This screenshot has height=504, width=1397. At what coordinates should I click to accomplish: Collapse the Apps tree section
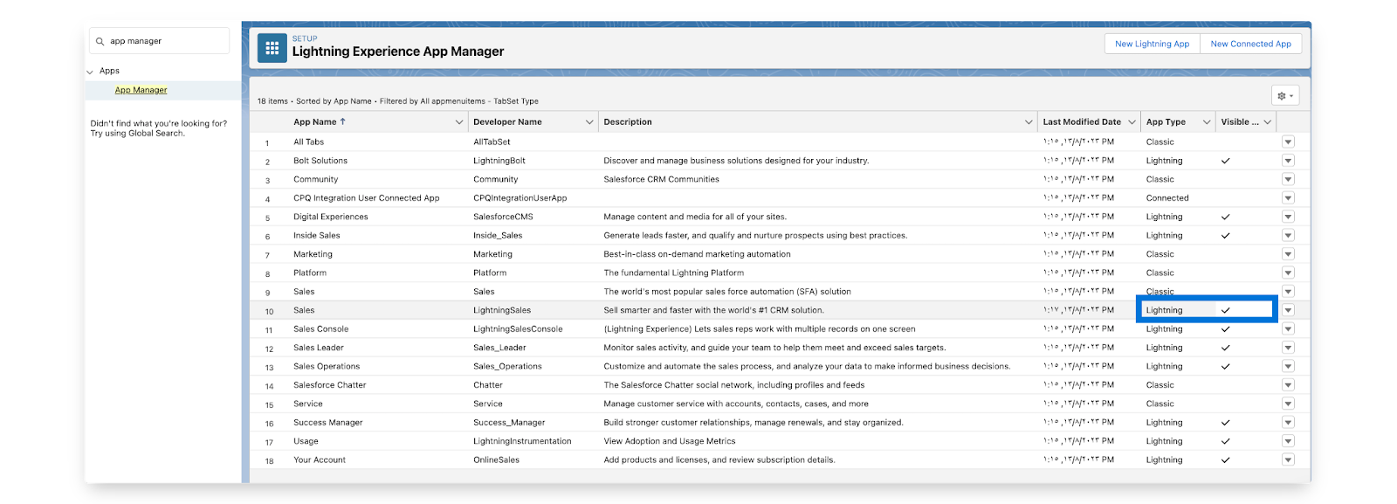click(90, 72)
